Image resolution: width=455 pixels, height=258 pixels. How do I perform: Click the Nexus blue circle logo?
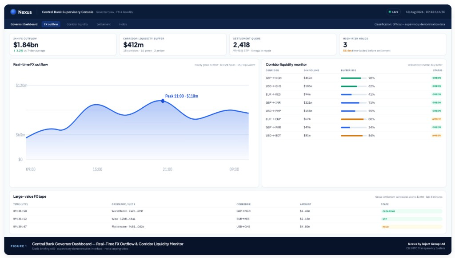pyautogui.click(x=13, y=12)
